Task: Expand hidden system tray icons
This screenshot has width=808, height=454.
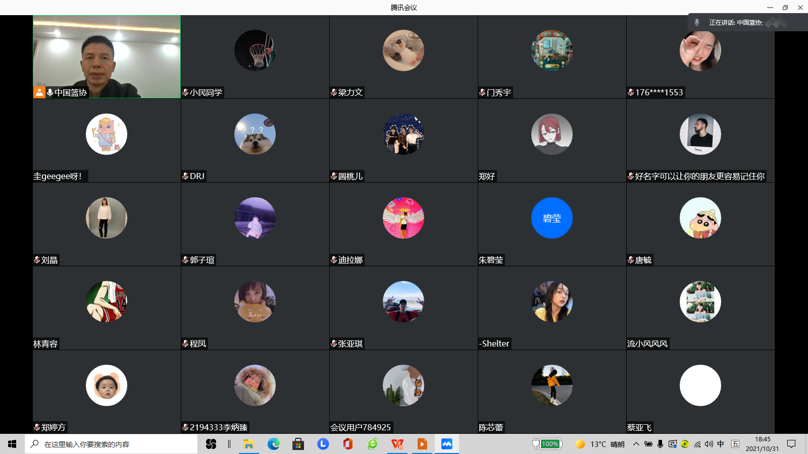Action: pos(636,444)
